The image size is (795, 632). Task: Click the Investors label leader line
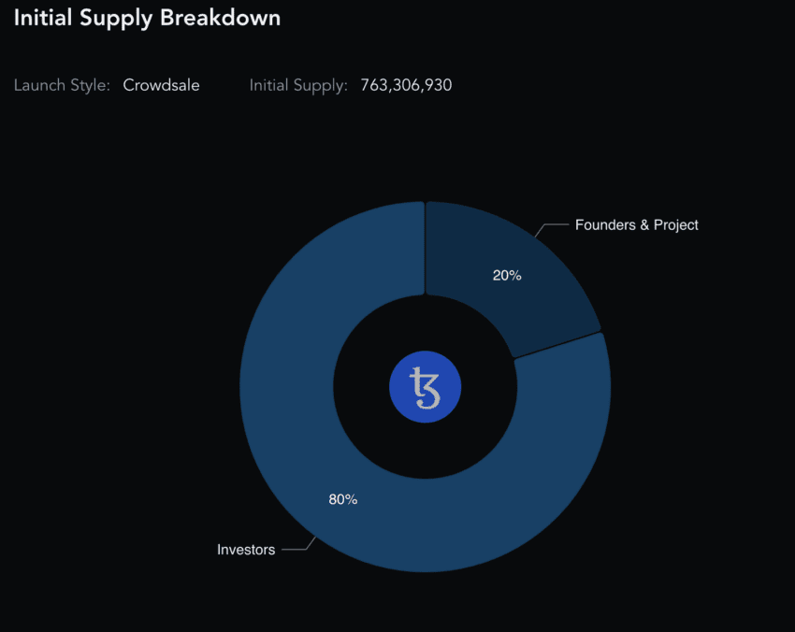pyautogui.click(x=298, y=544)
